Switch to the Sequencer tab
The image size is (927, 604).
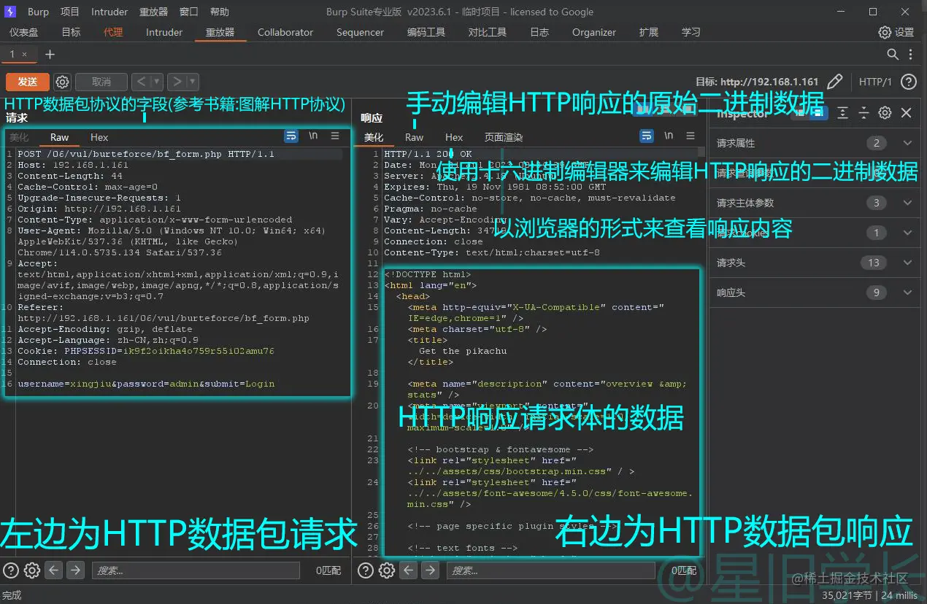coord(360,32)
